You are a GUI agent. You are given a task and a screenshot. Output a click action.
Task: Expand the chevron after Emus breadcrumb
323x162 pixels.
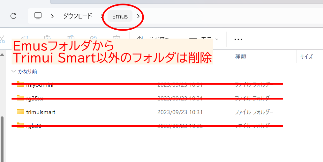[x=138, y=16]
